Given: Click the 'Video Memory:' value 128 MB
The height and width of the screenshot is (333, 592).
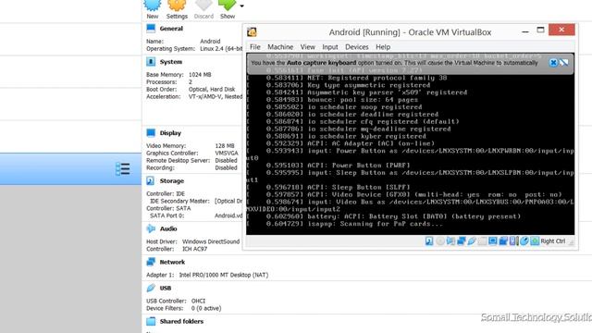Looking at the screenshot, I should (x=225, y=145).
